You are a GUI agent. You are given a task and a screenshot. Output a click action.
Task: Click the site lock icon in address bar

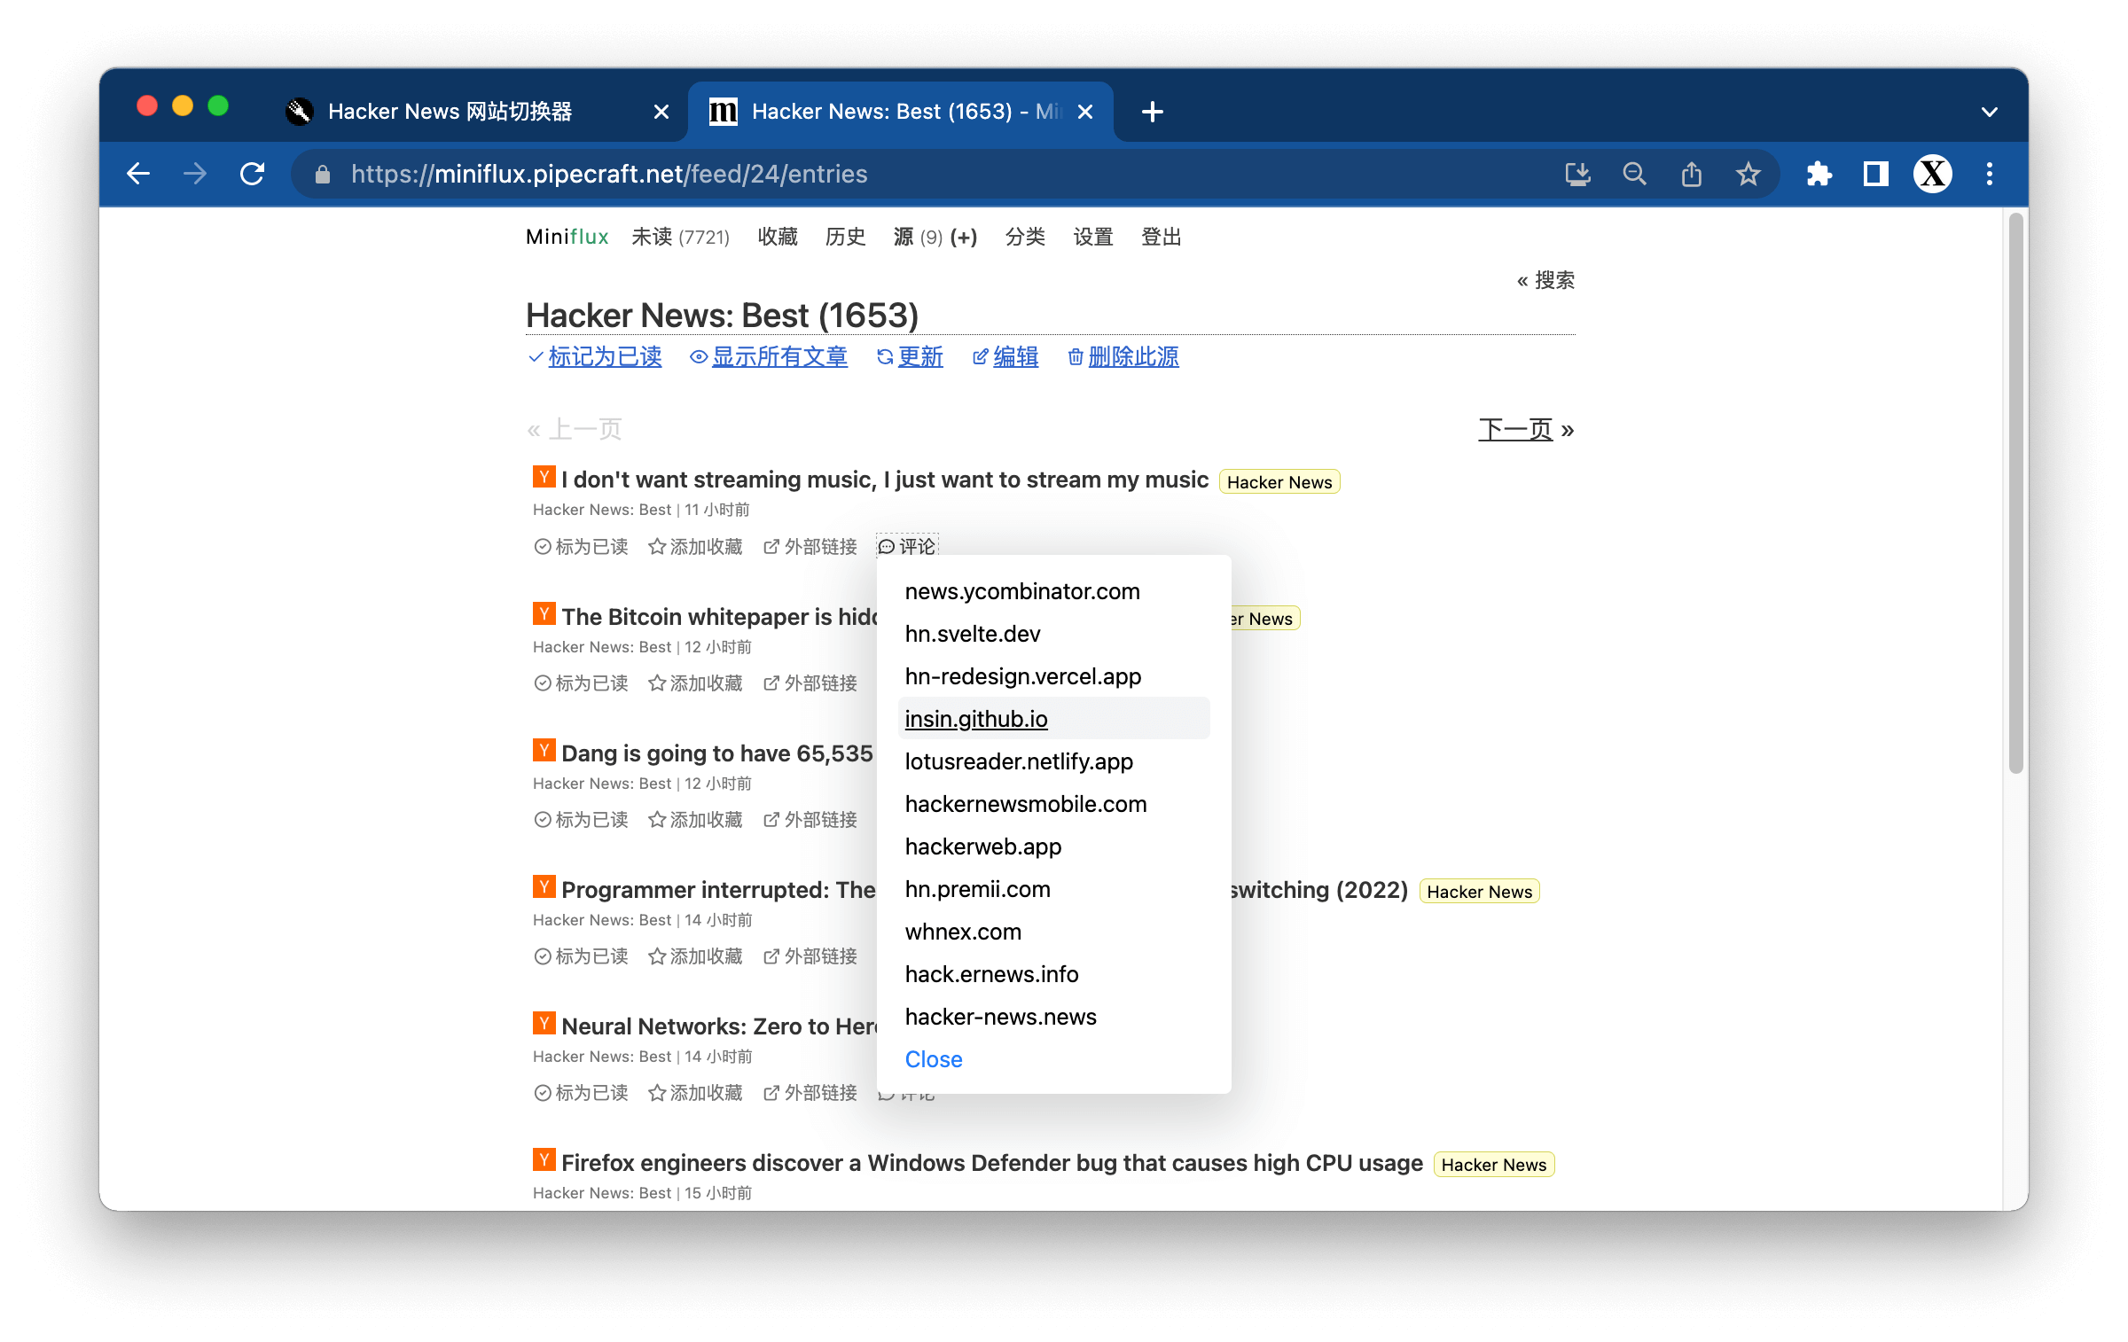323,174
